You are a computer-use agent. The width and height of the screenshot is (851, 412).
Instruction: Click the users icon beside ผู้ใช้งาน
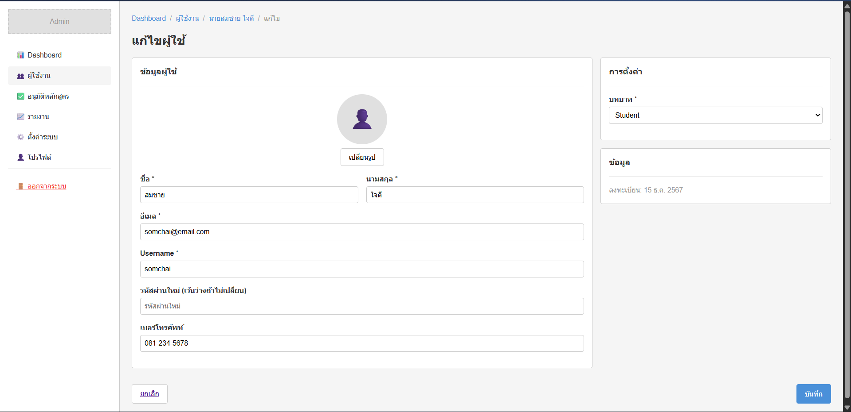point(20,76)
